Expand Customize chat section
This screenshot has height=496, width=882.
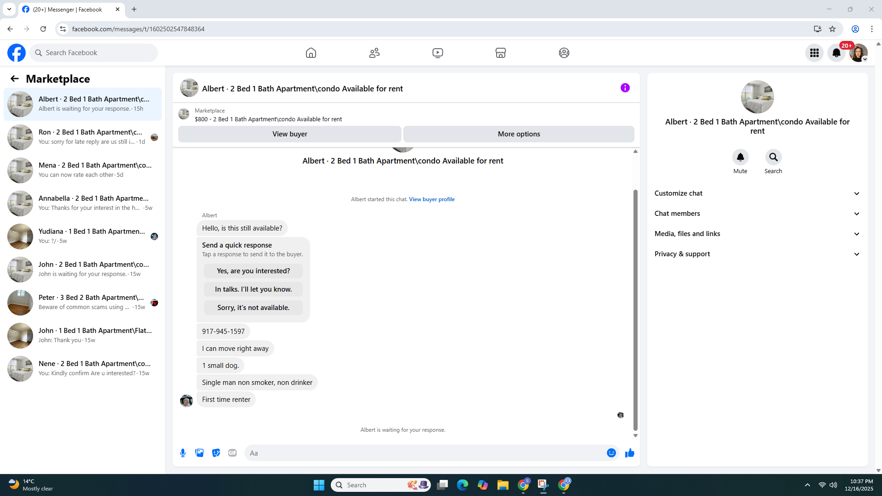(757, 193)
